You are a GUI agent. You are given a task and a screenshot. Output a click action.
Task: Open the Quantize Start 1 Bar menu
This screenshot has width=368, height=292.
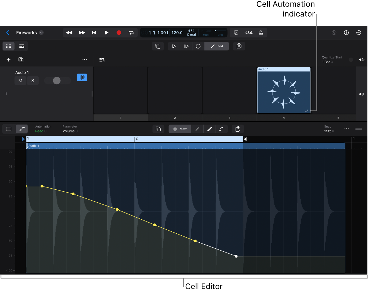tap(327, 62)
